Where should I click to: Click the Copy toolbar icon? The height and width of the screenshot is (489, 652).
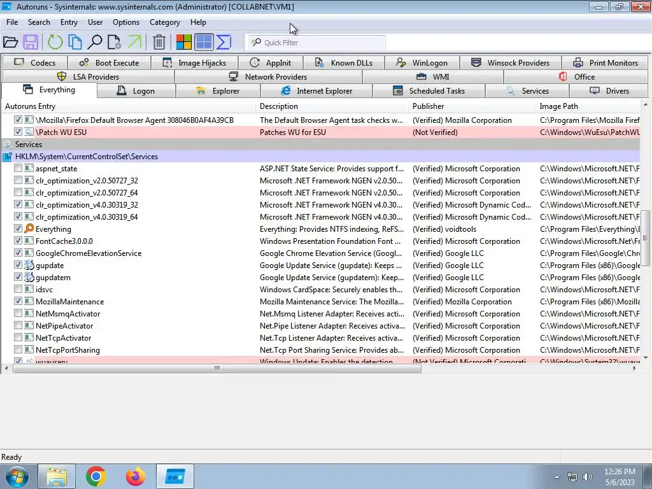[75, 42]
